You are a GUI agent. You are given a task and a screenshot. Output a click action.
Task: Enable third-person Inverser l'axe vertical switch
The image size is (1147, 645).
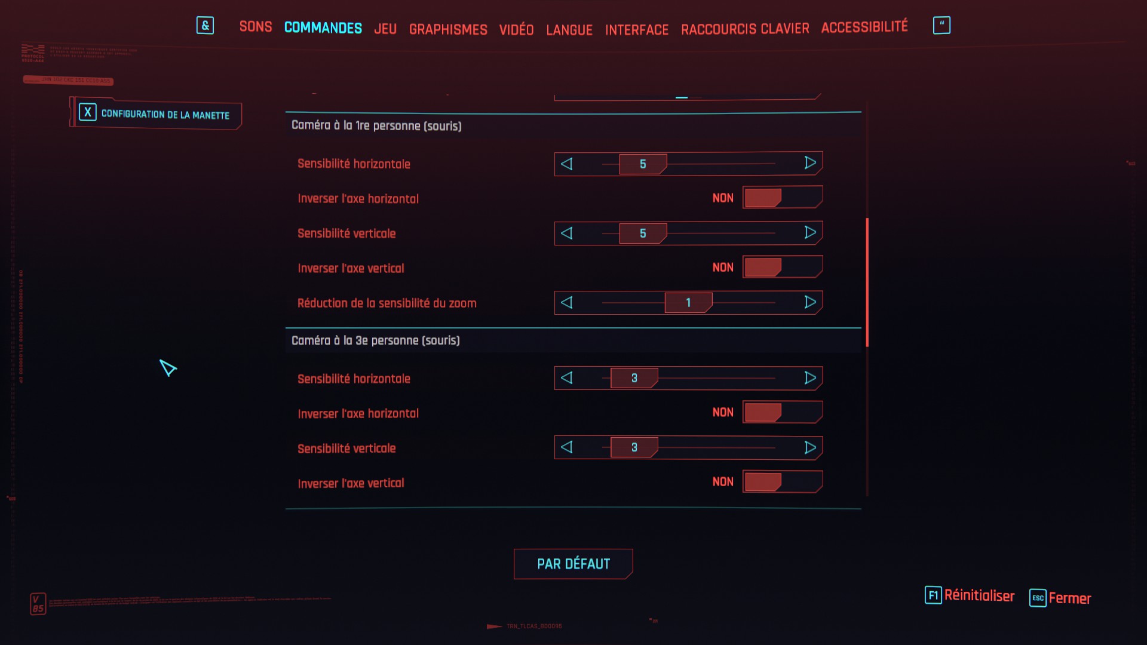click(782, 482)
